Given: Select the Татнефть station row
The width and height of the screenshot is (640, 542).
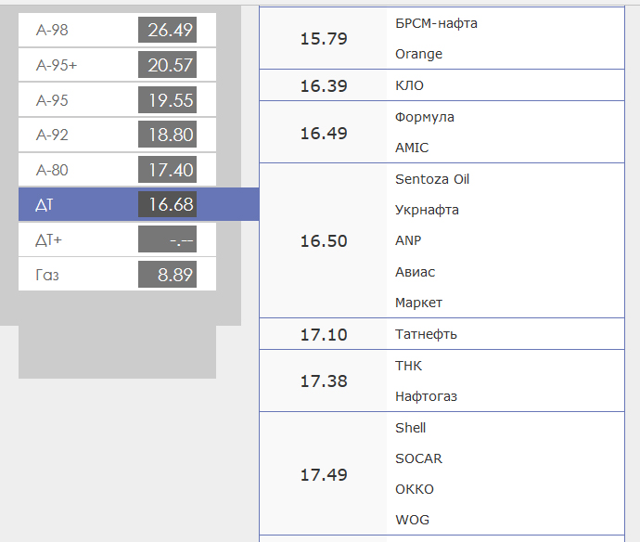Looking at the screenshot, I should click(x=426, y=334).
